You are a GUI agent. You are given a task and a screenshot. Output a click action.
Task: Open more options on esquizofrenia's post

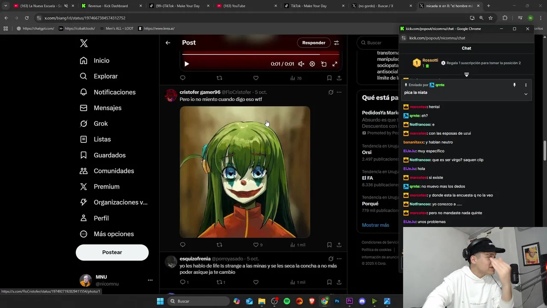click(339, 259)
